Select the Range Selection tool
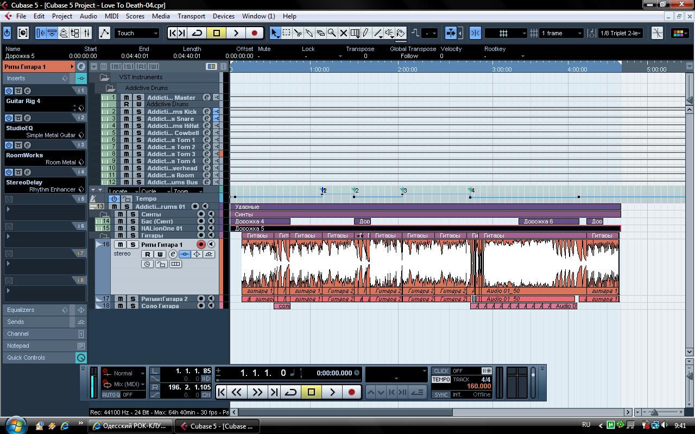 (x=287, y=33)
